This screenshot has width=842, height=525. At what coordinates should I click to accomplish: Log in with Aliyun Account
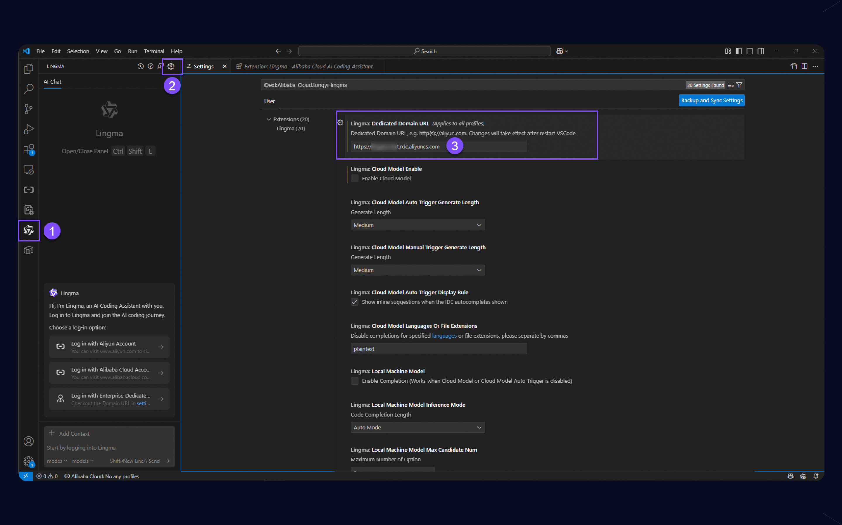coord(109,347)
